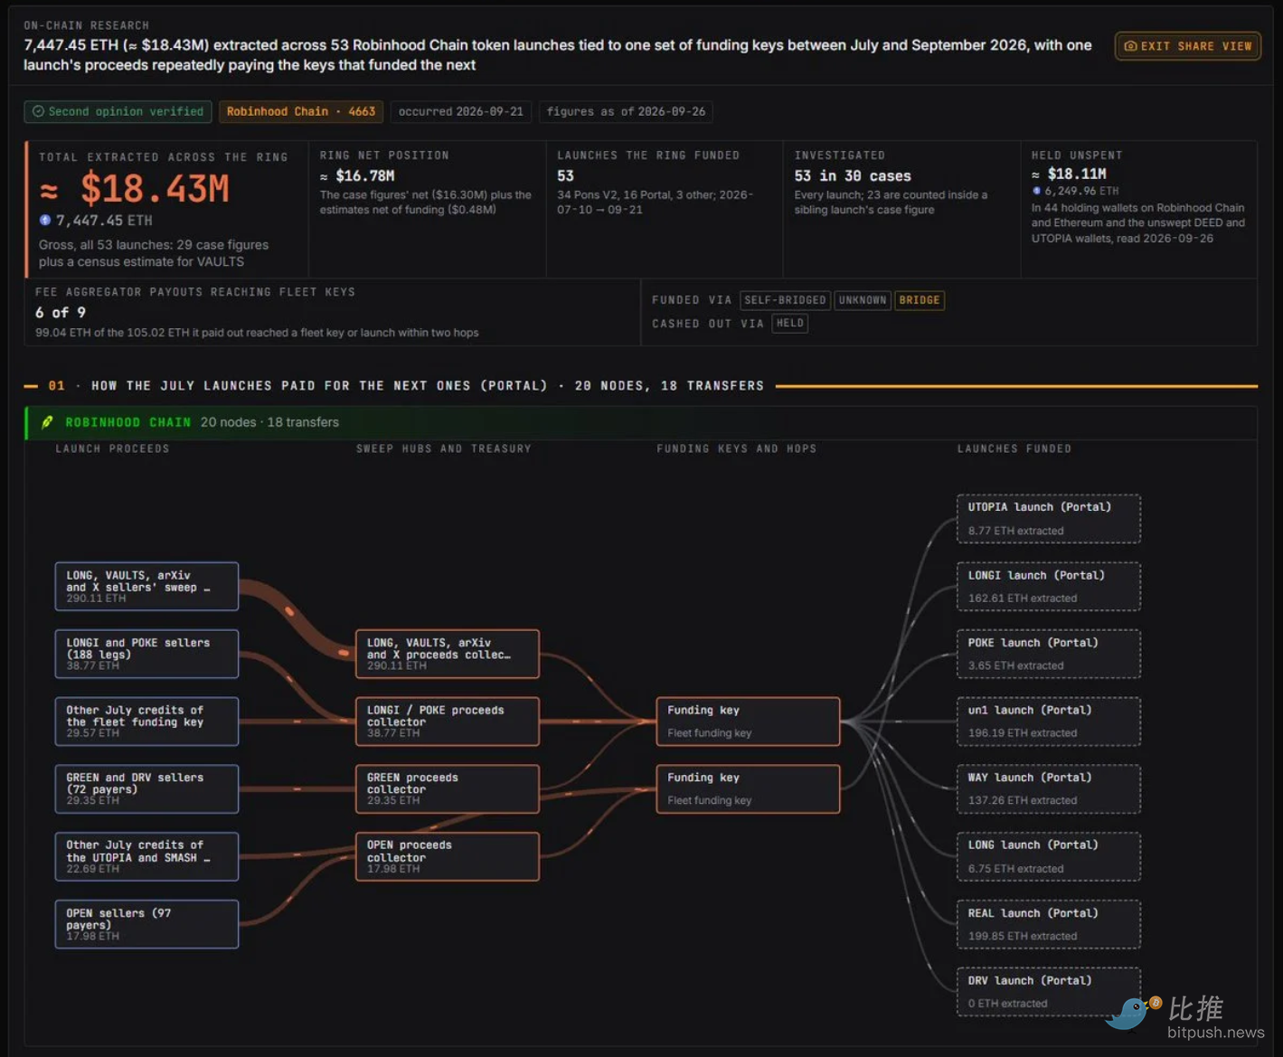The height and width of the screenshot is (1057, 1283).
Task: Click the checkmark icon beside Second opinion verified
Action: point(38,111)
